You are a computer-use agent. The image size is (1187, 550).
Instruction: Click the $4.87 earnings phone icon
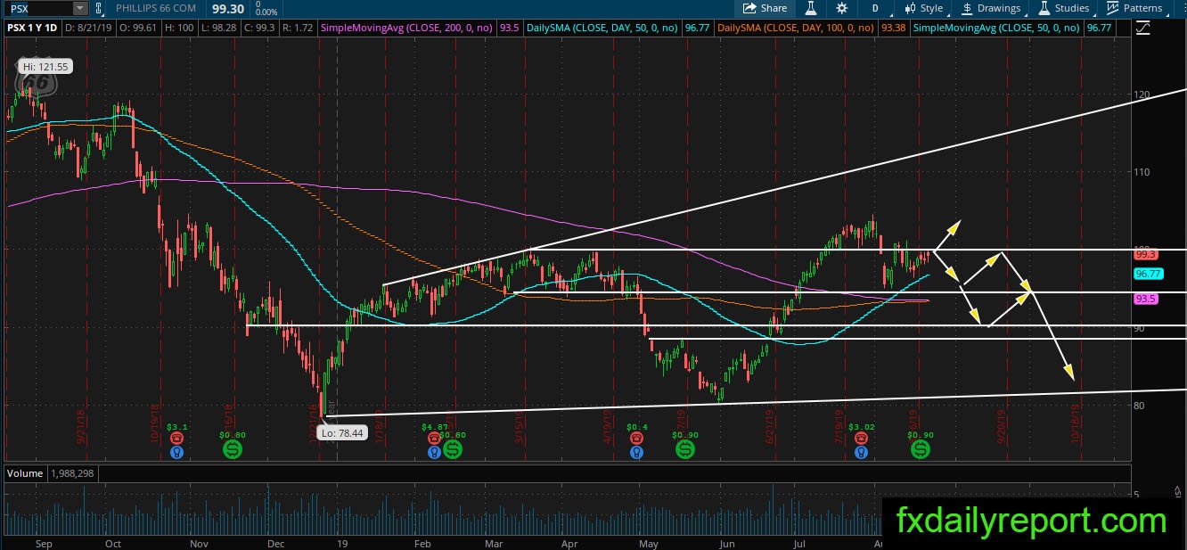(x=433, y=438)
